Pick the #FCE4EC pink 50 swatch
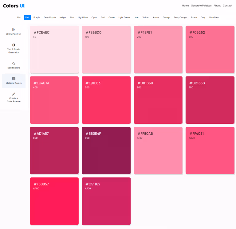Viewport: 236px width, 229px height. pos(54,49)
